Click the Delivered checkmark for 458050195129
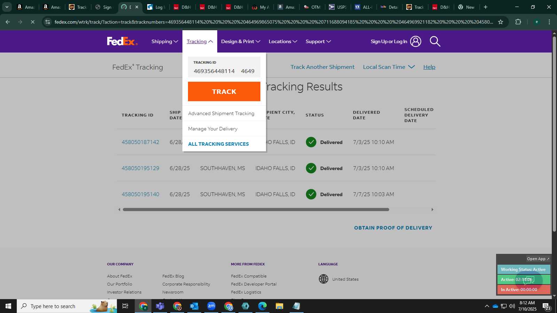557x313 pixels. 311,168
